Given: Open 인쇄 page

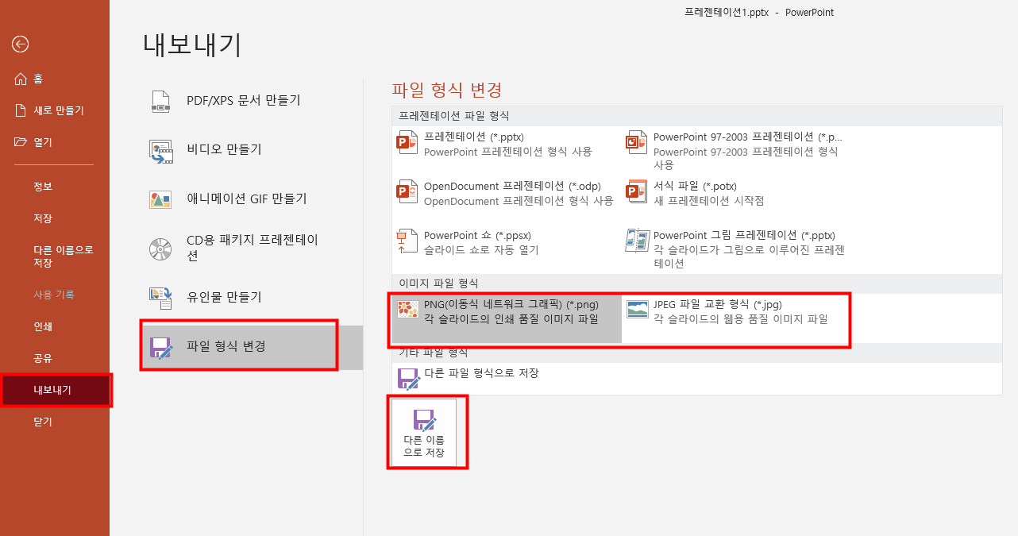Looking at the screenshot, I should (x=55, y=326).
